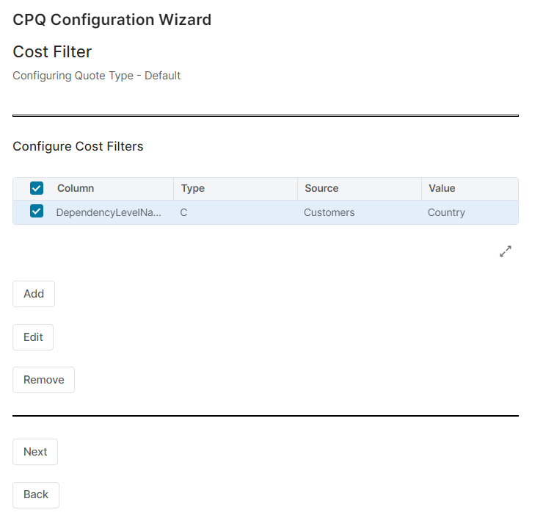Click the Value column header
The width and height of the screenshot is (543, 518).
[x=442, y=188]
